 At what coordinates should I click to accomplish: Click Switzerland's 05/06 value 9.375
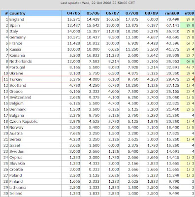pos(94,98)
